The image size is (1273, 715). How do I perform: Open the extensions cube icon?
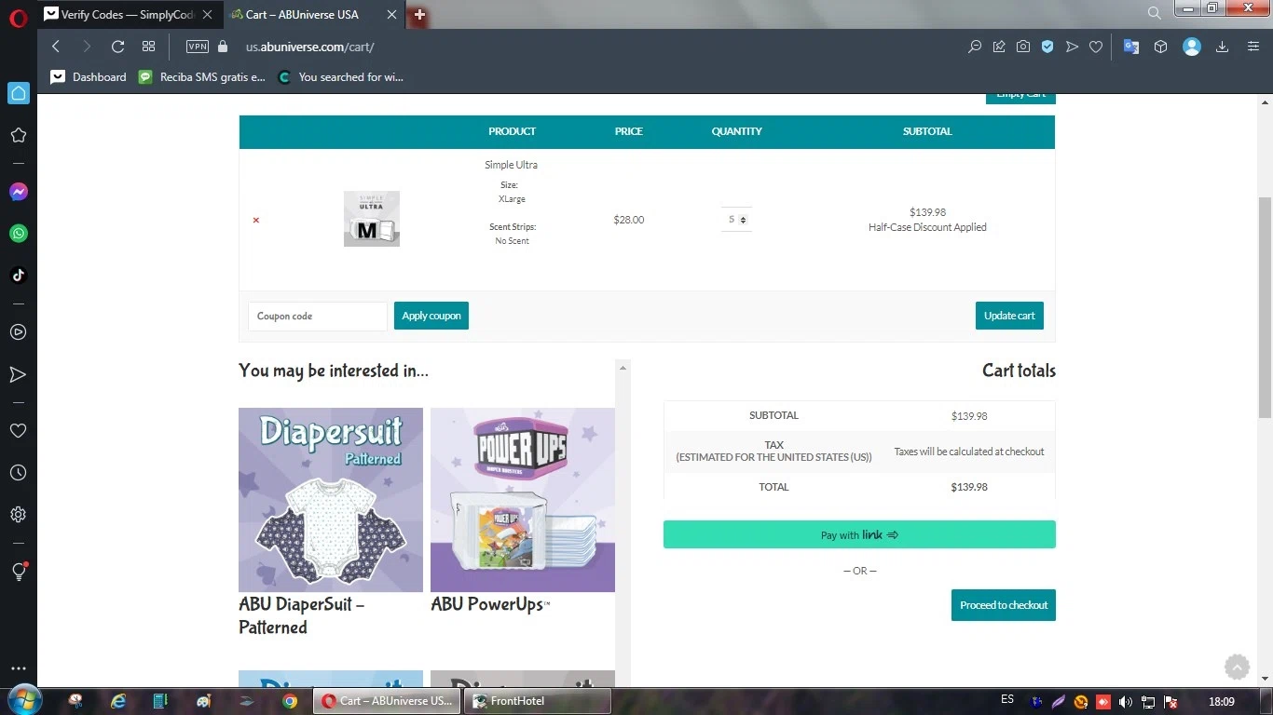pyautogui.click(x=1160, y=47)
